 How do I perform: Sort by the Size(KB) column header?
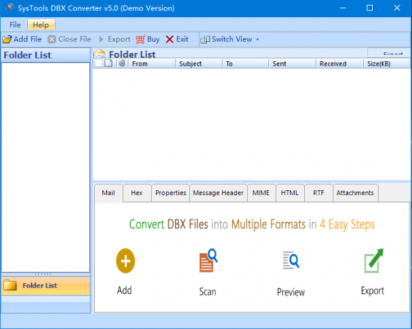(x=387, y=64)
